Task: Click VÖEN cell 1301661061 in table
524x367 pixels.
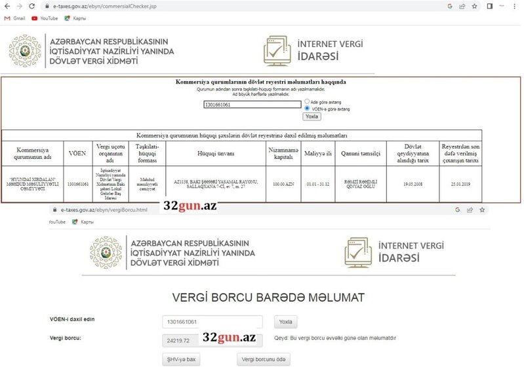Action: pyautogui.click(x=77, y=184)
